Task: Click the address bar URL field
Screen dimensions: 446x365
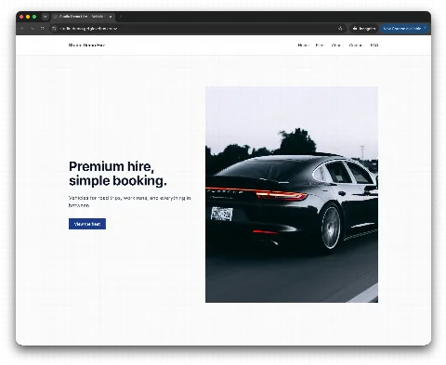Action: pyautogui.click(x=198, y=29)
